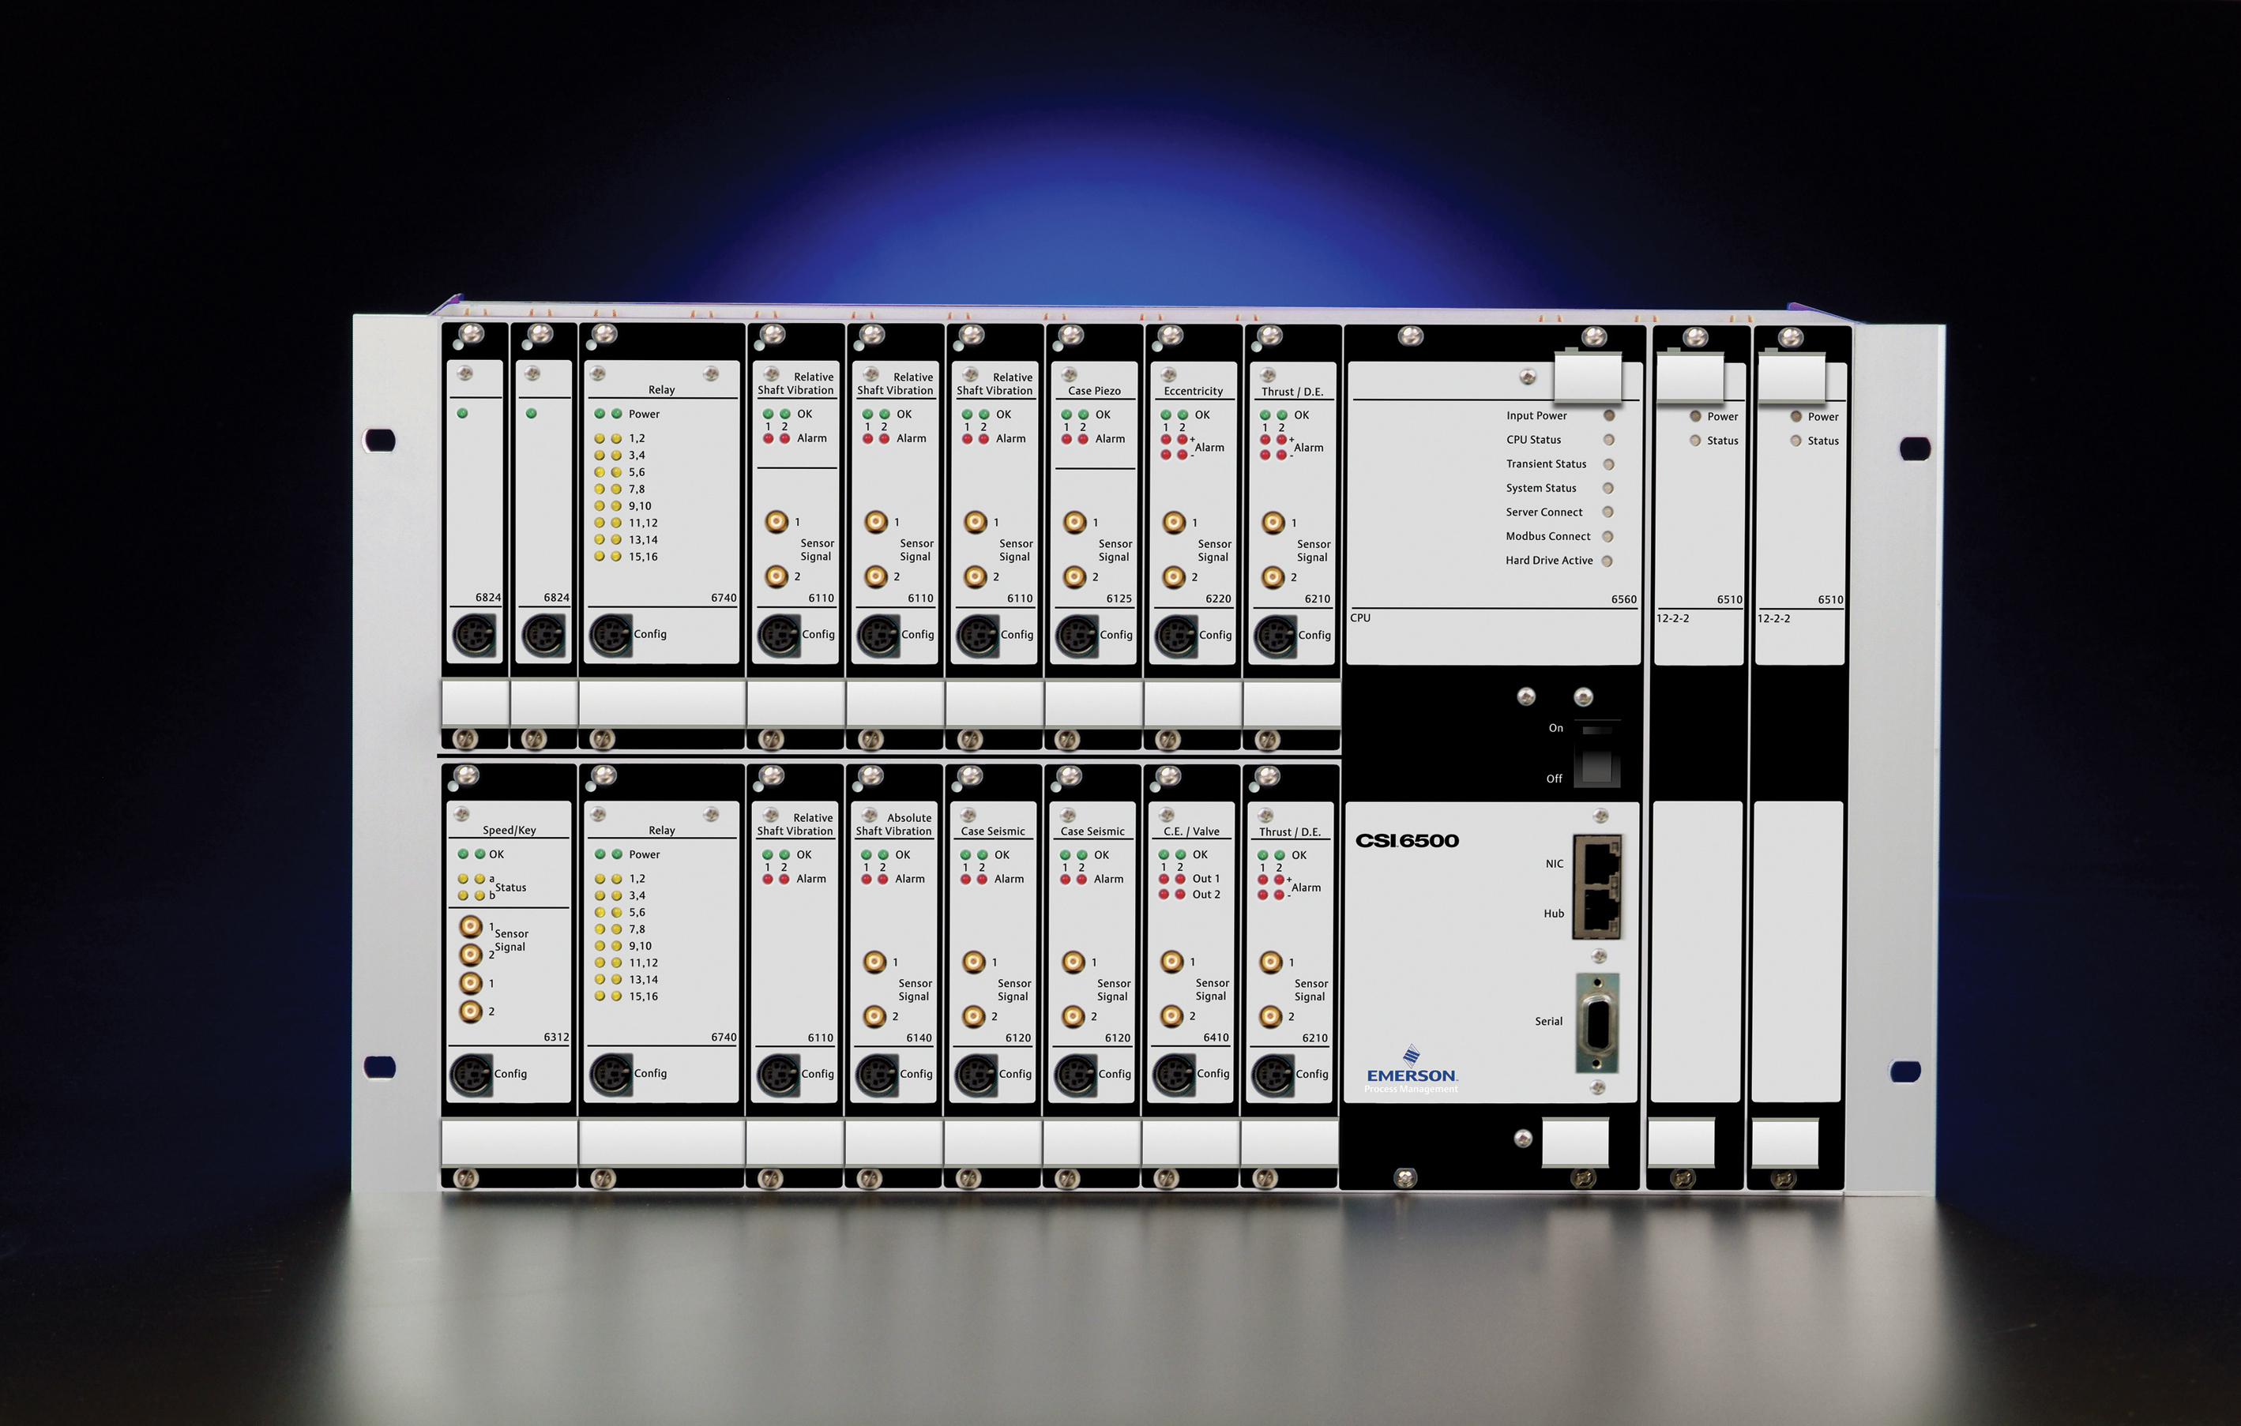The height and width of the screenshot is (1426, 2241).
Task: Click Sensor Signal 1 connector on Case Piezo
Action: click(x=1075, y=522)
